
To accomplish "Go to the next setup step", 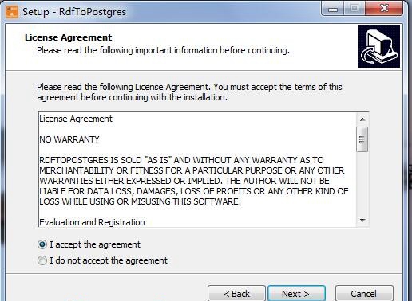I will [x=296, y=294].
